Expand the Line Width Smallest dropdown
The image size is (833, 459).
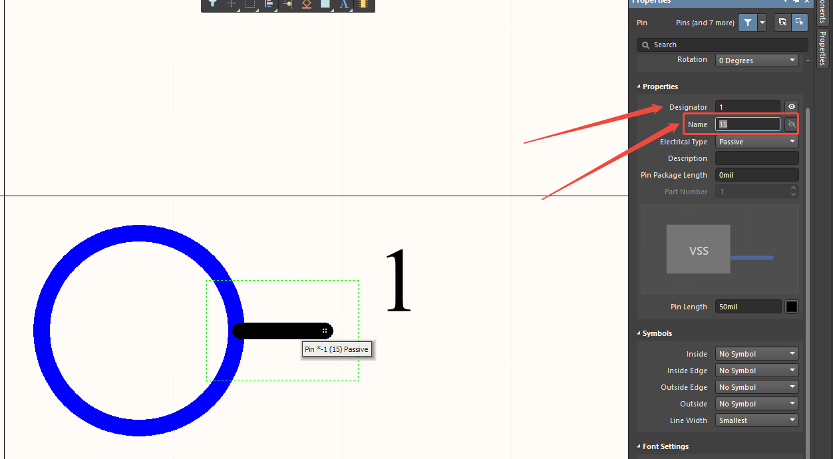[x=757, y=420]
